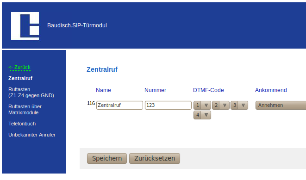
Task: Click the Name column header
Action: (x=103, y=90)
